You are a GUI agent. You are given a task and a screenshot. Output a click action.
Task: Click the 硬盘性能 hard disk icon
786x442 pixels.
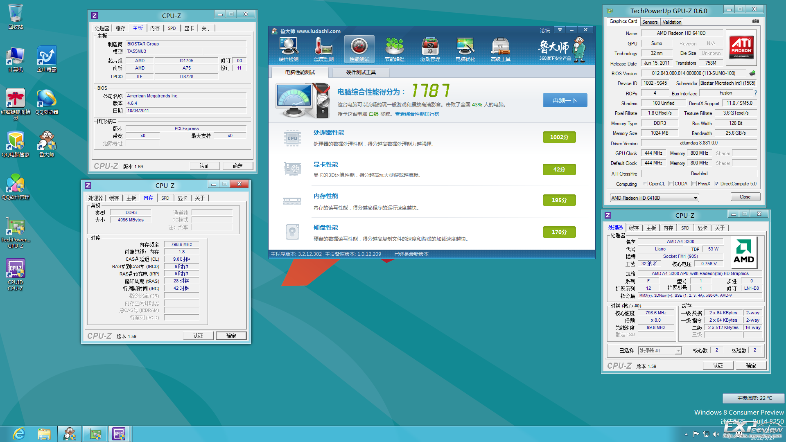292,232
